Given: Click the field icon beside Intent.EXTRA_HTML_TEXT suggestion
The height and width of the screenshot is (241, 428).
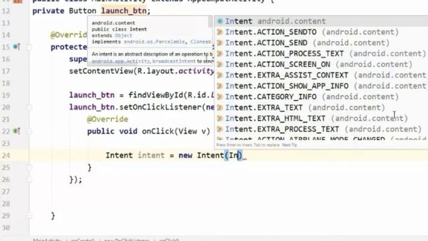Looking at the screenshot, I should point(220,118).
